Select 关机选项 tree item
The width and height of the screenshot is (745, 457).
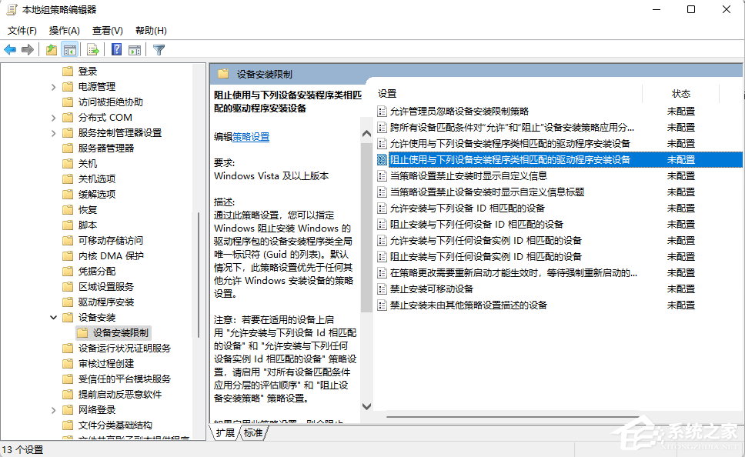click(x=97, y=178)
